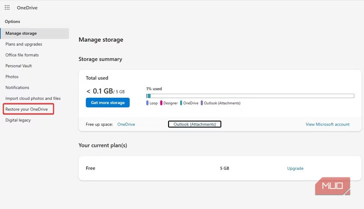The height and width of the screenshot is (209, 364).
Task: Free up space via the OneDrive link
Action: [126, 125]
